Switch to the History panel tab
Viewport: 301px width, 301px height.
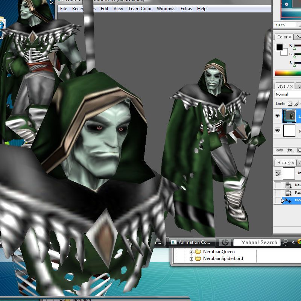click(284, 163)
